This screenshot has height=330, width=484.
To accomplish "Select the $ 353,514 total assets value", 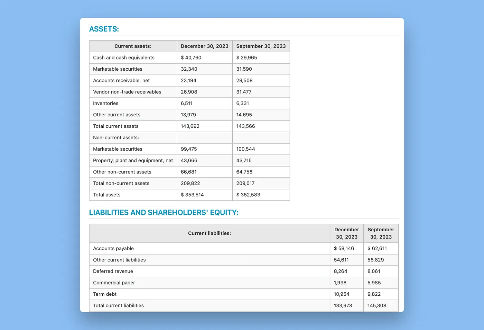I will 192,195.
